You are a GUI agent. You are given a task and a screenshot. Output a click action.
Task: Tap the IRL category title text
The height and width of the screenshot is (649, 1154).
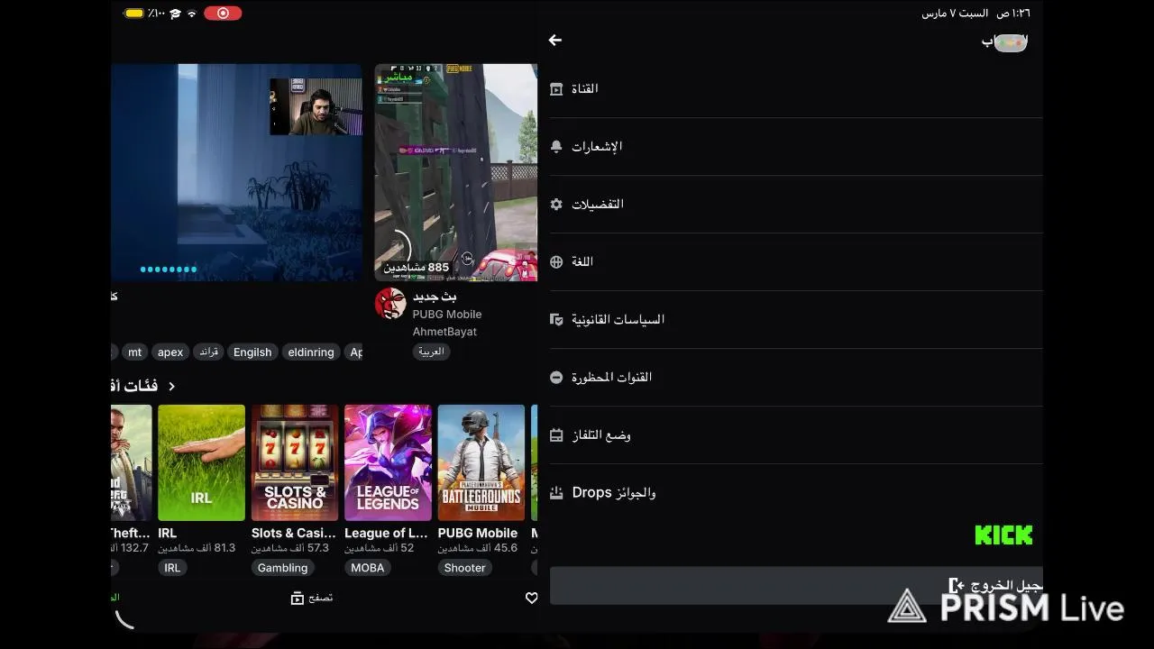(167, 534)
